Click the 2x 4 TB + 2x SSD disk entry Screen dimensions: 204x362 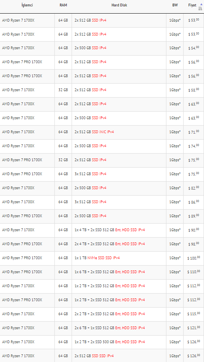click(110, 244)
